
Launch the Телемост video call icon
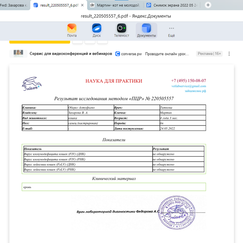[x=122, y=30]
